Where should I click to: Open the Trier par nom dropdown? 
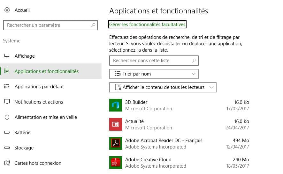click(x=154, y=74)
